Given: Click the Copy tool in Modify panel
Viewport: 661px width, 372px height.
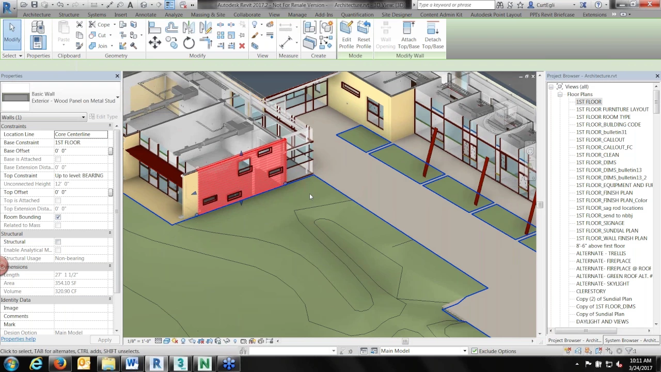Looking at the screenshot, I should click(x=171, y=43).
